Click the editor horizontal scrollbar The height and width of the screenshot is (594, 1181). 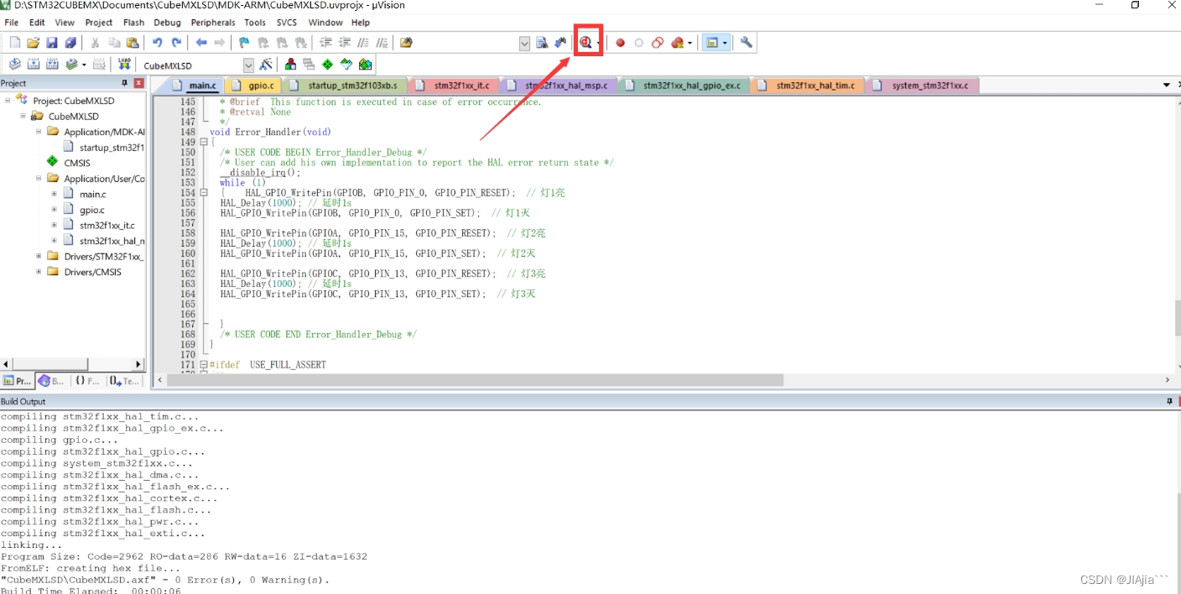(476, 380)
